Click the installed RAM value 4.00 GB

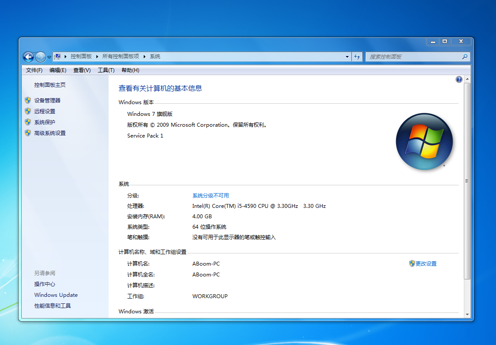[x=202, y=217]
